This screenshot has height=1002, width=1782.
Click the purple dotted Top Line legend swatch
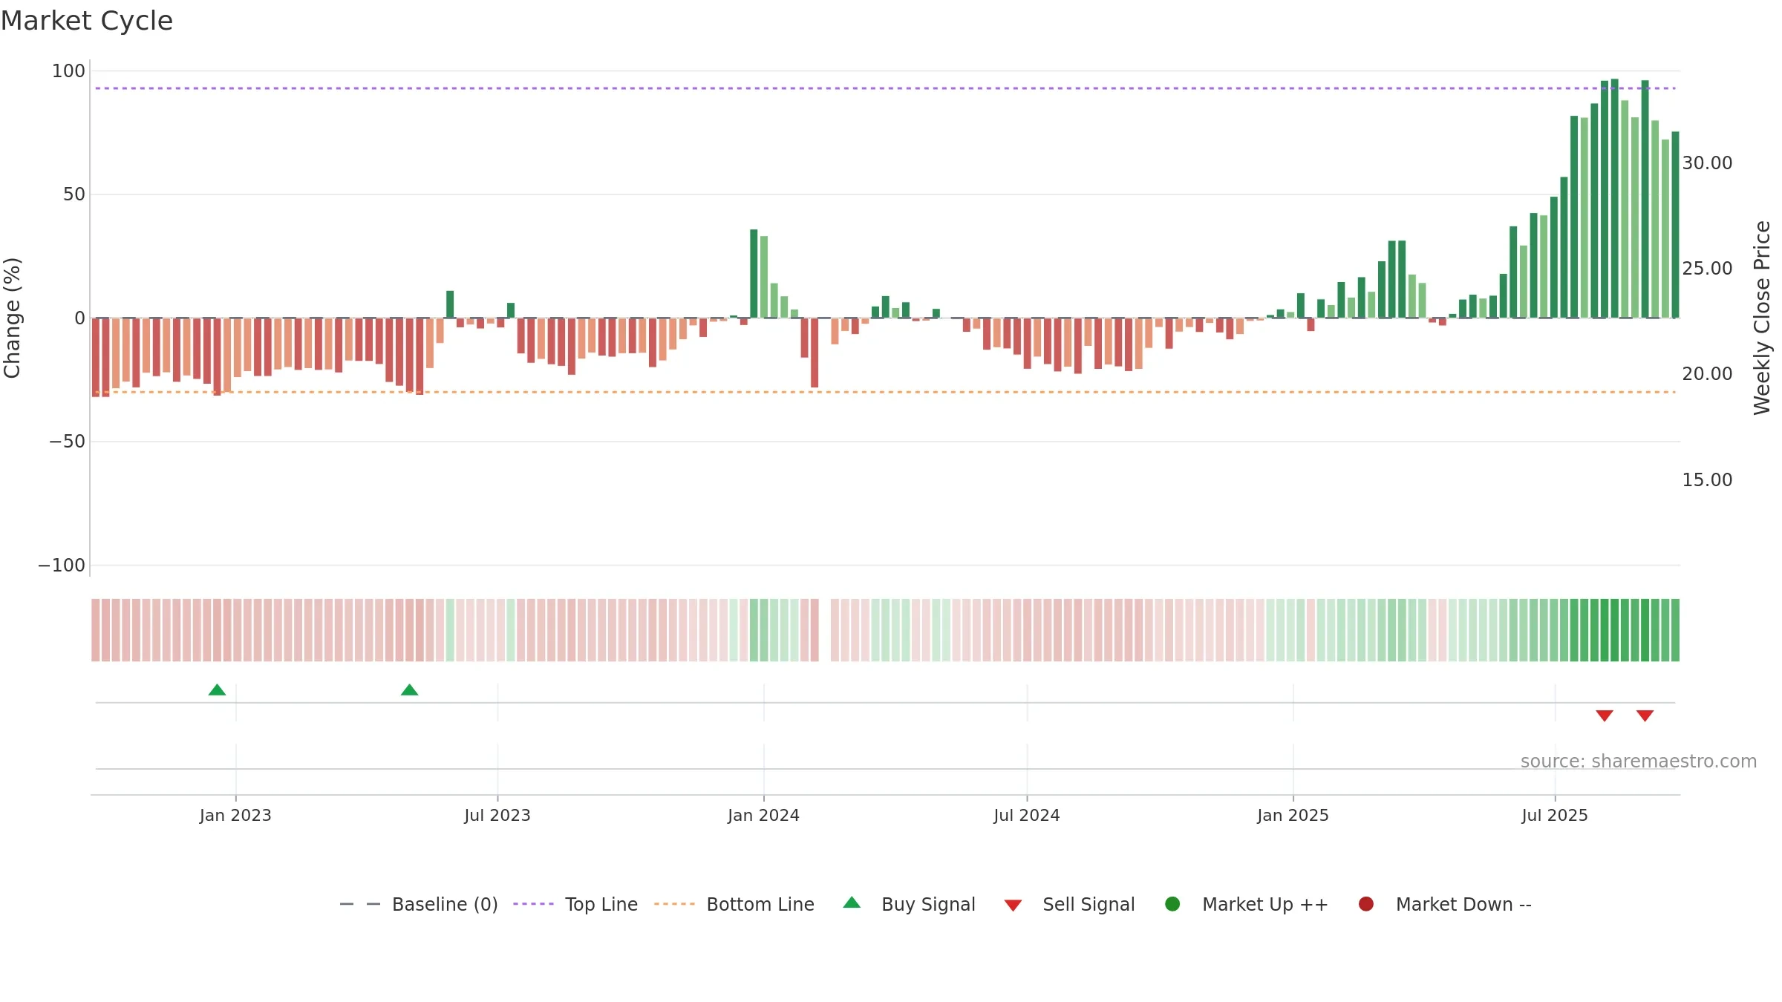[x=533, y=904]
